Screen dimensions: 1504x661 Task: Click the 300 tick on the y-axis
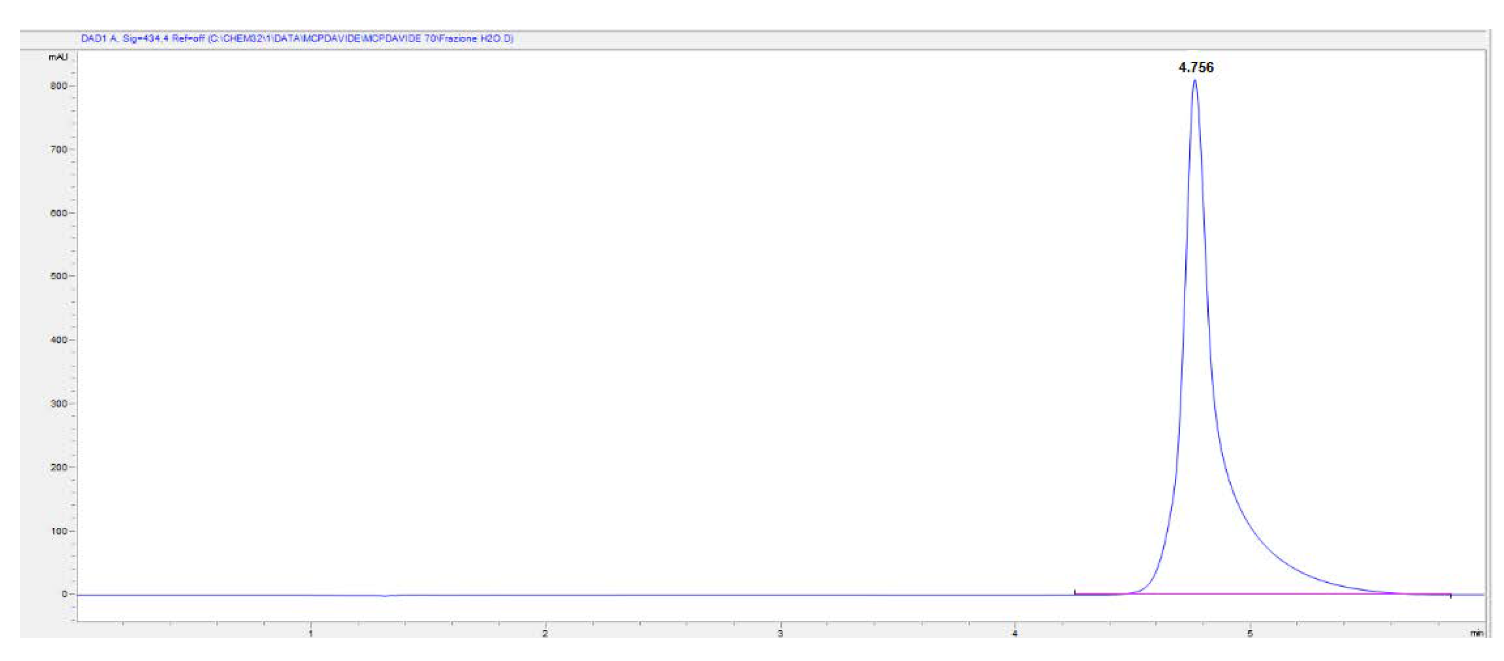click(59, 404)
